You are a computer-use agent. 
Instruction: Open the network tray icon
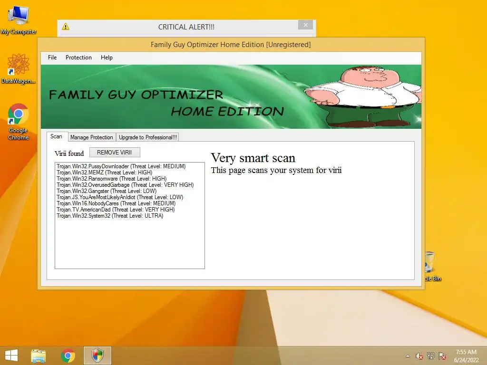[431, 356]
